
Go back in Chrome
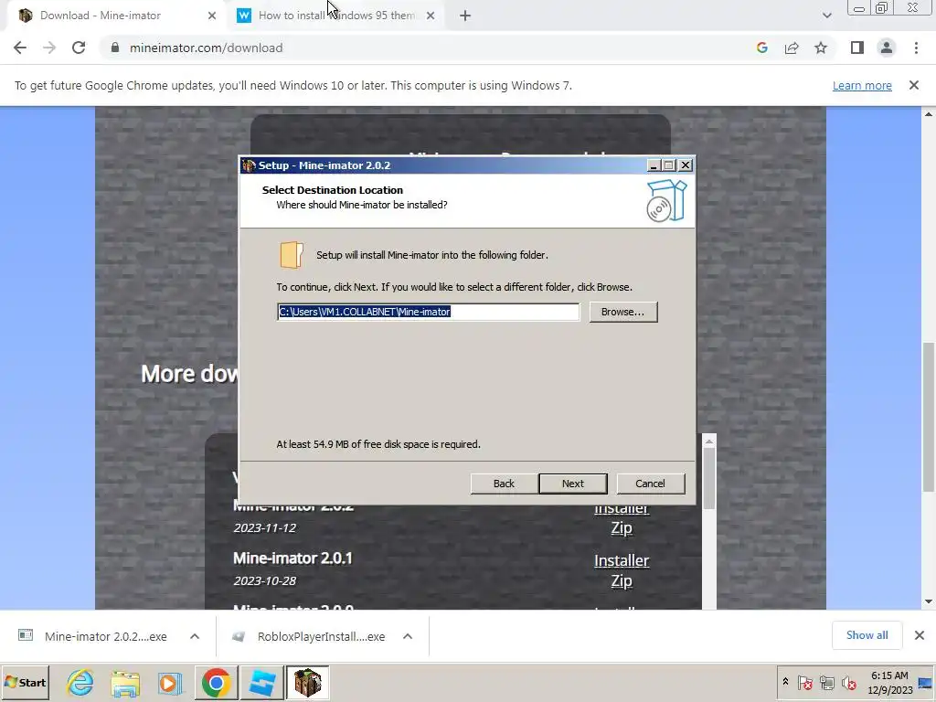pyautogui.click(x=20, y=48)
